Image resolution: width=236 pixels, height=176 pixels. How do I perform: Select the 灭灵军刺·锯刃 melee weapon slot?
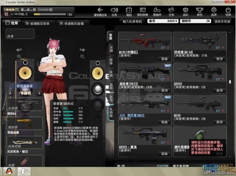tap(25, 142)
